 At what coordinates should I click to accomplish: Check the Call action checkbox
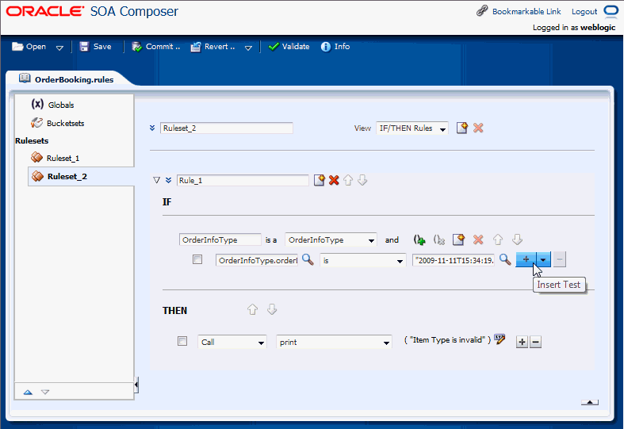[x=182, y=341]
